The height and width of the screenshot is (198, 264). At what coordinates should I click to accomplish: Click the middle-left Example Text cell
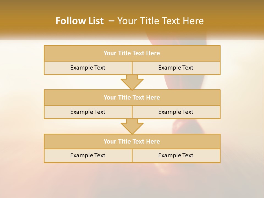click(x=88, y=112)
